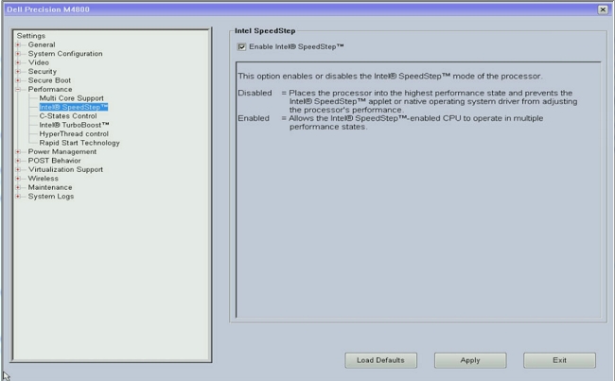The height and width of the screenshot is (381, 615).
Task: Toggle the Enable Intel SpeedStep checkbox
Action: tap(241, 47)
